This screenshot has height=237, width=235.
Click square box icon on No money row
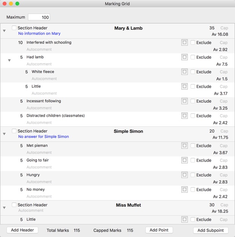coord(184,190)
